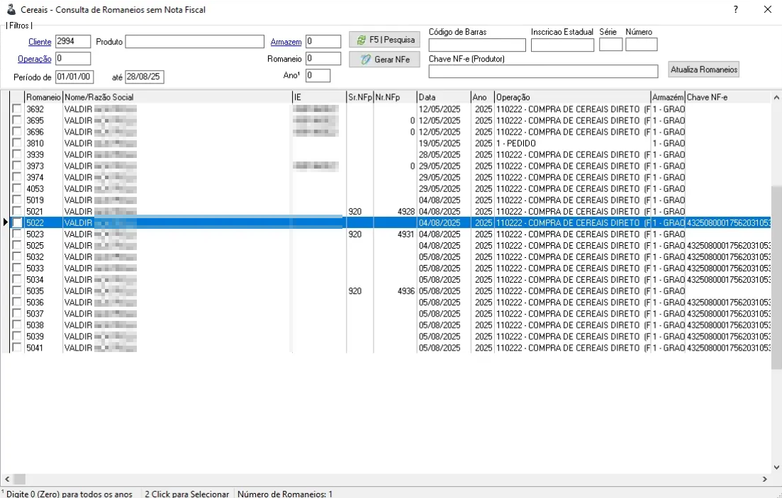Open the Armazem lookup link

click(286, 42)
